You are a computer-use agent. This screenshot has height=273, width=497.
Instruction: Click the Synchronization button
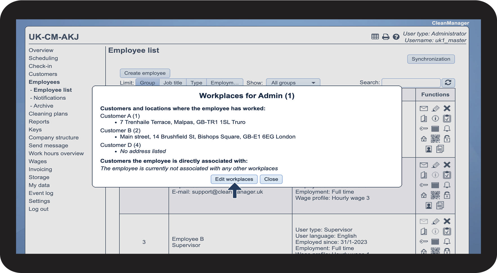coord(431,59)
